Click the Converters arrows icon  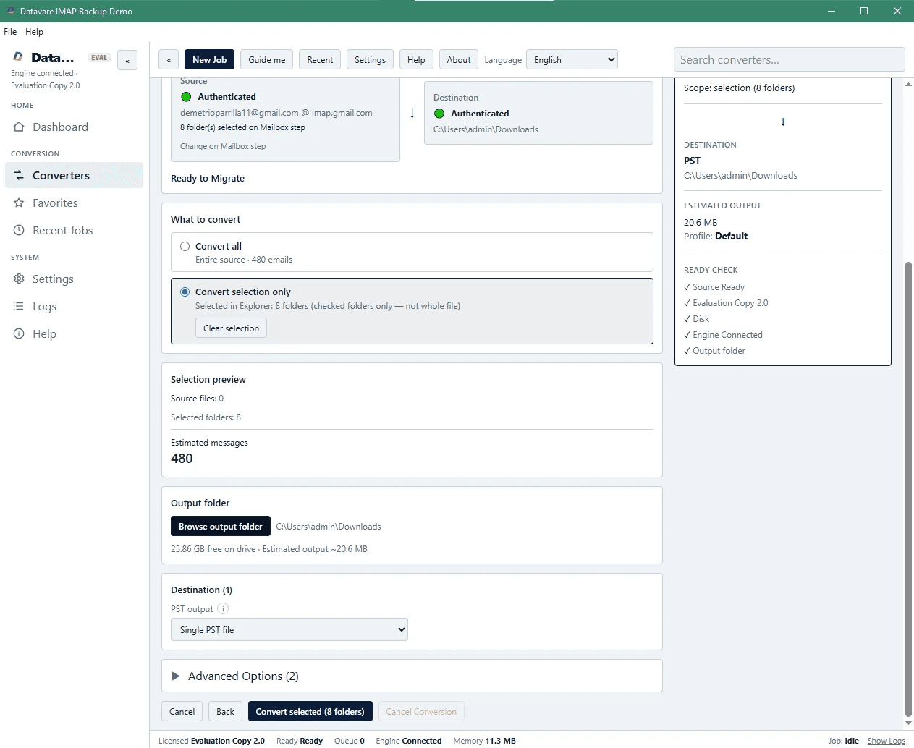coord(19,175)
